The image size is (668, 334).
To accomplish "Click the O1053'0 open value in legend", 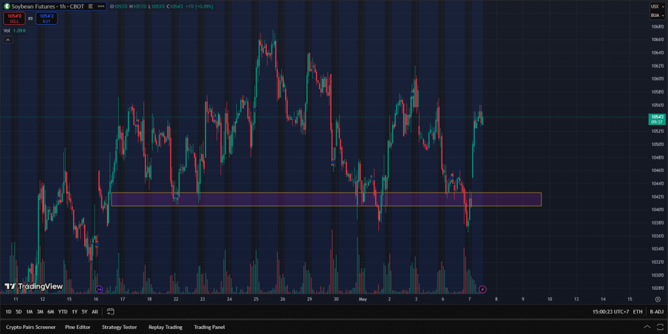I will 119,7.
